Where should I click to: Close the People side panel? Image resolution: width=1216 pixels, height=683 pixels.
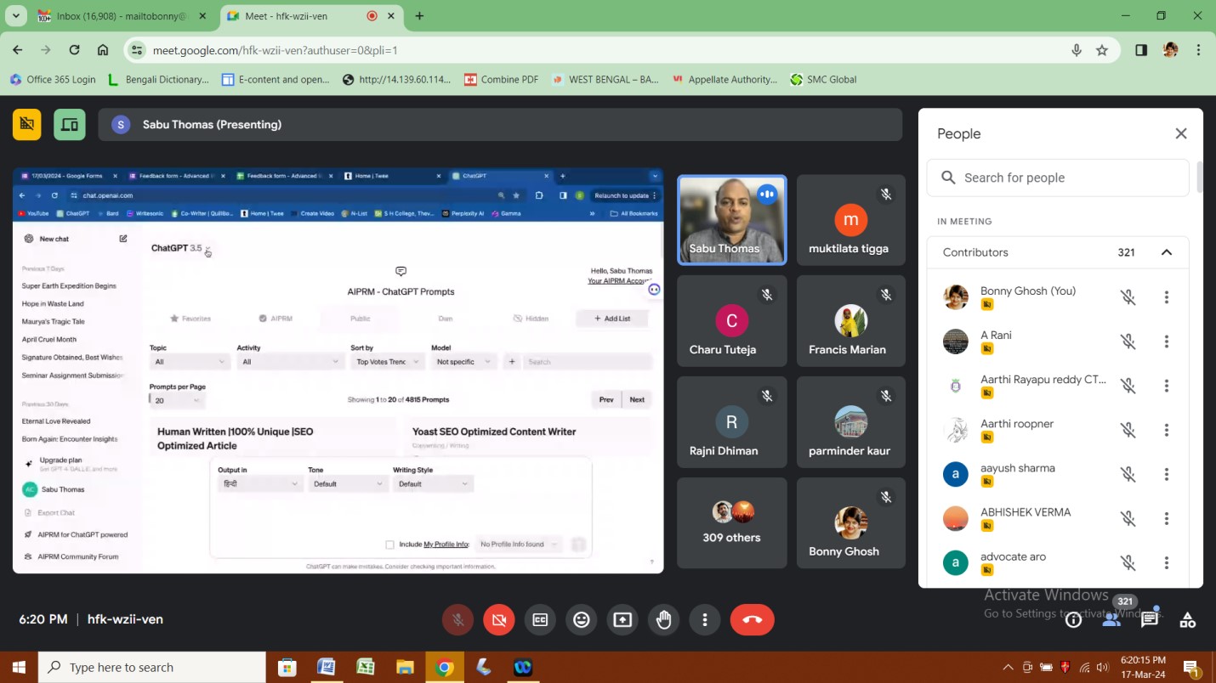(x=1180, y=133)
